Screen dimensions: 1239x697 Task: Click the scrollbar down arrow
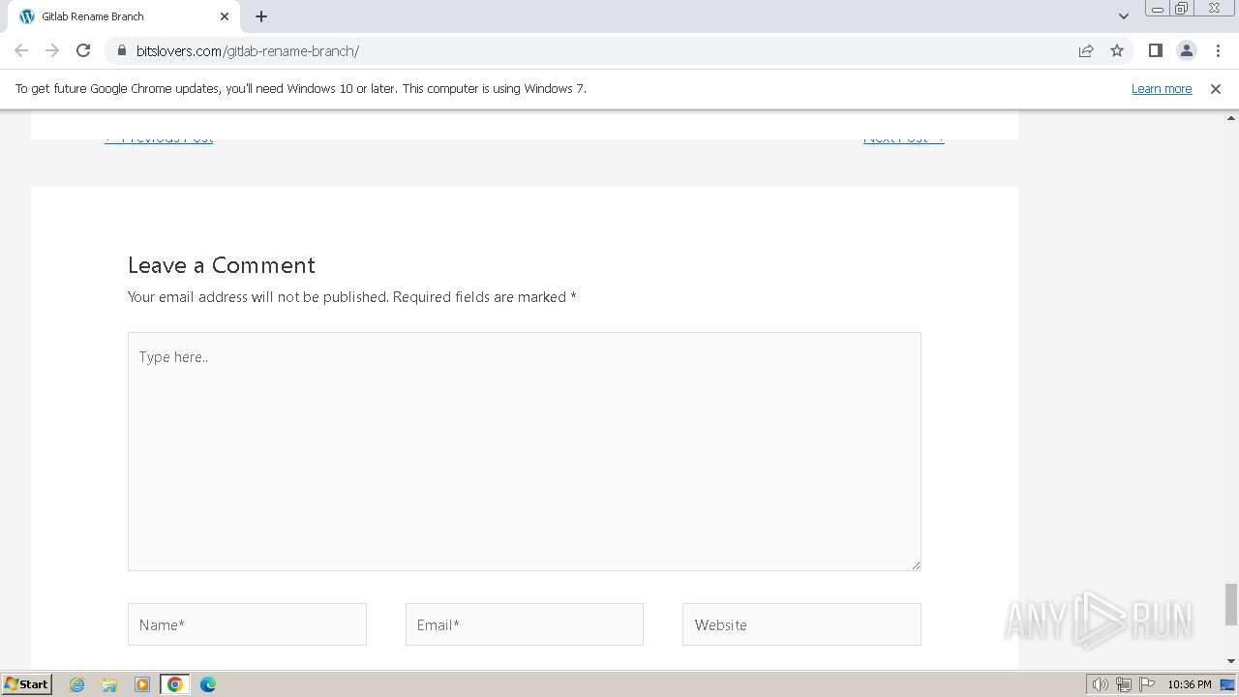pyautogui.click(x=1231, y=661)
